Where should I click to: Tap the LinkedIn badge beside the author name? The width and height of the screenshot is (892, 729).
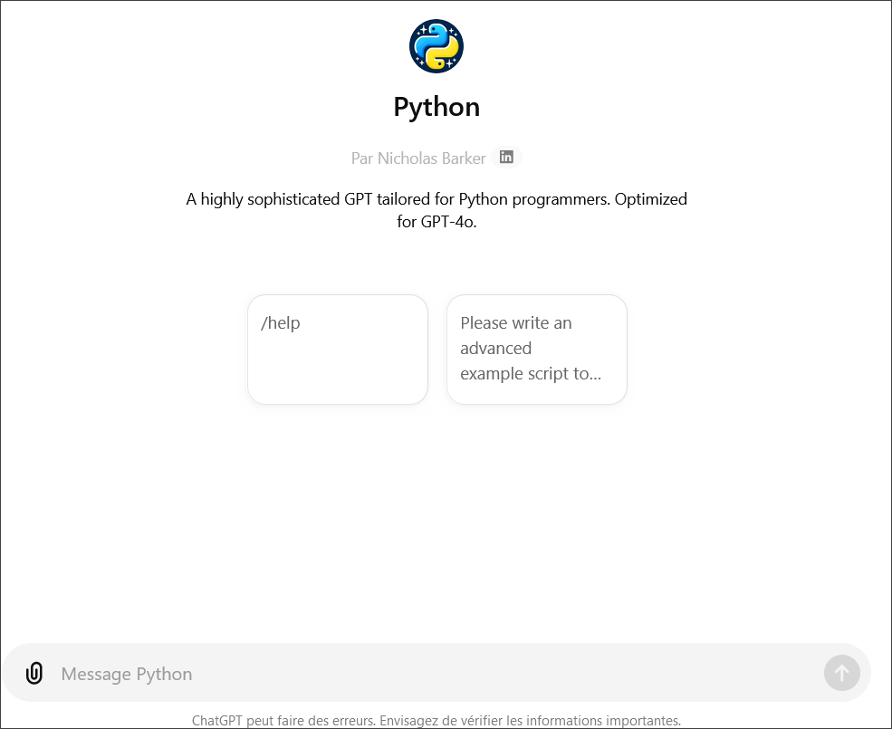click(506, 157)
